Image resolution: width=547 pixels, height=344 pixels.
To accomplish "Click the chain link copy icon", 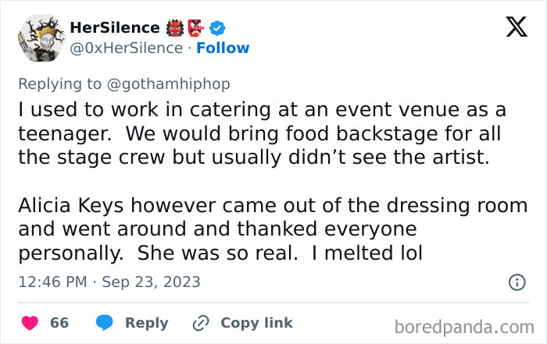I will click(x=202, y=322).
